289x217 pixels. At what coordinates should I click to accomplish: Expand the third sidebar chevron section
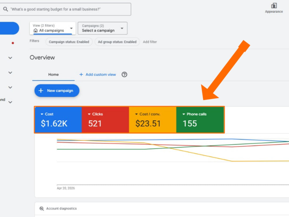pyautogui.click(x=10, y=87)
